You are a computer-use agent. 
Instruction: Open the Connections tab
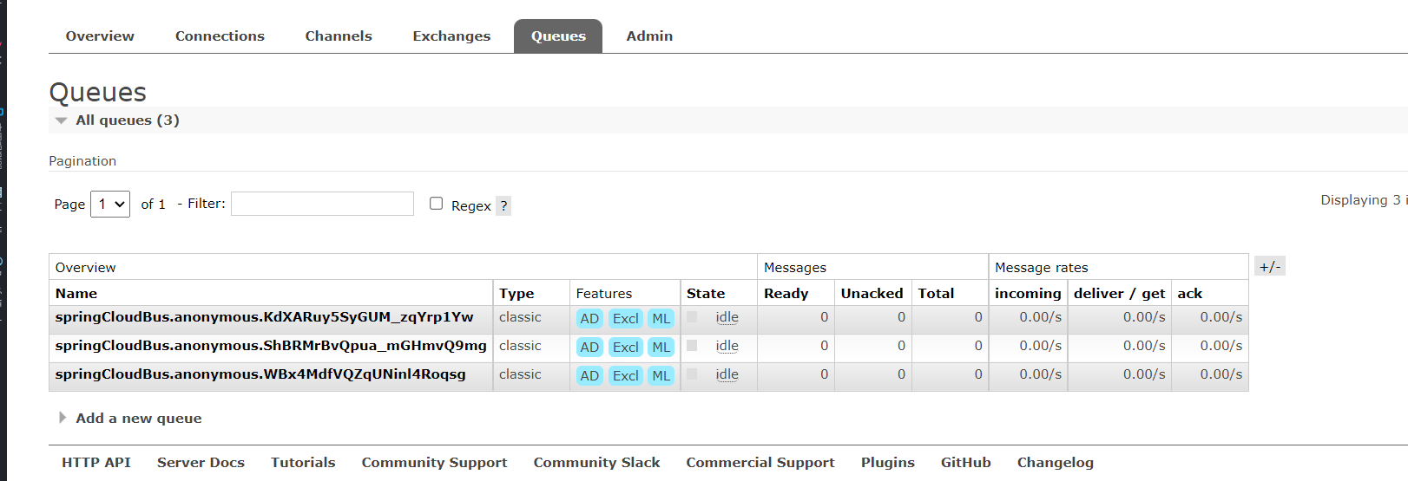220,36
